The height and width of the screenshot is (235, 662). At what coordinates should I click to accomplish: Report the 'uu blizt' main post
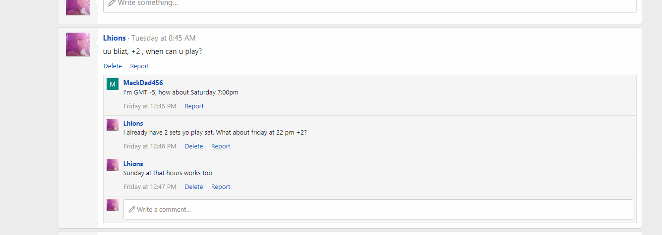tap(139, 66)
